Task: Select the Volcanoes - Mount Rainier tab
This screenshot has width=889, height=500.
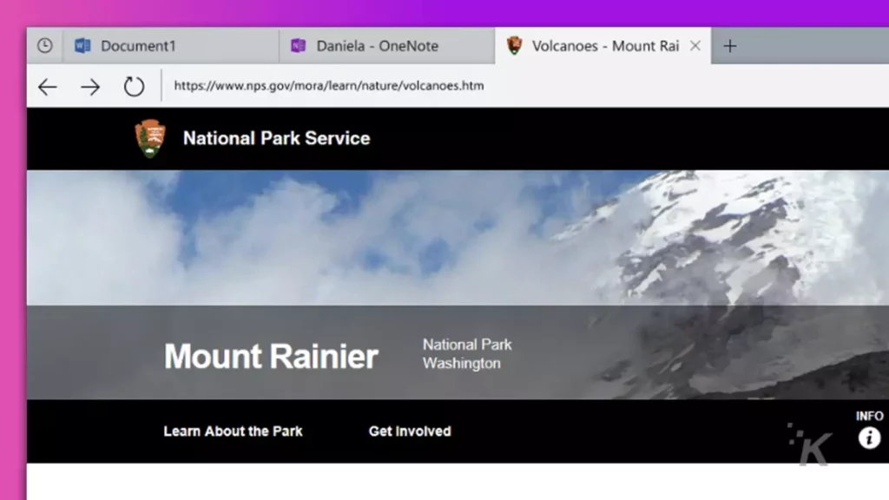Action: pyautogui.click(x=604, y=46)
